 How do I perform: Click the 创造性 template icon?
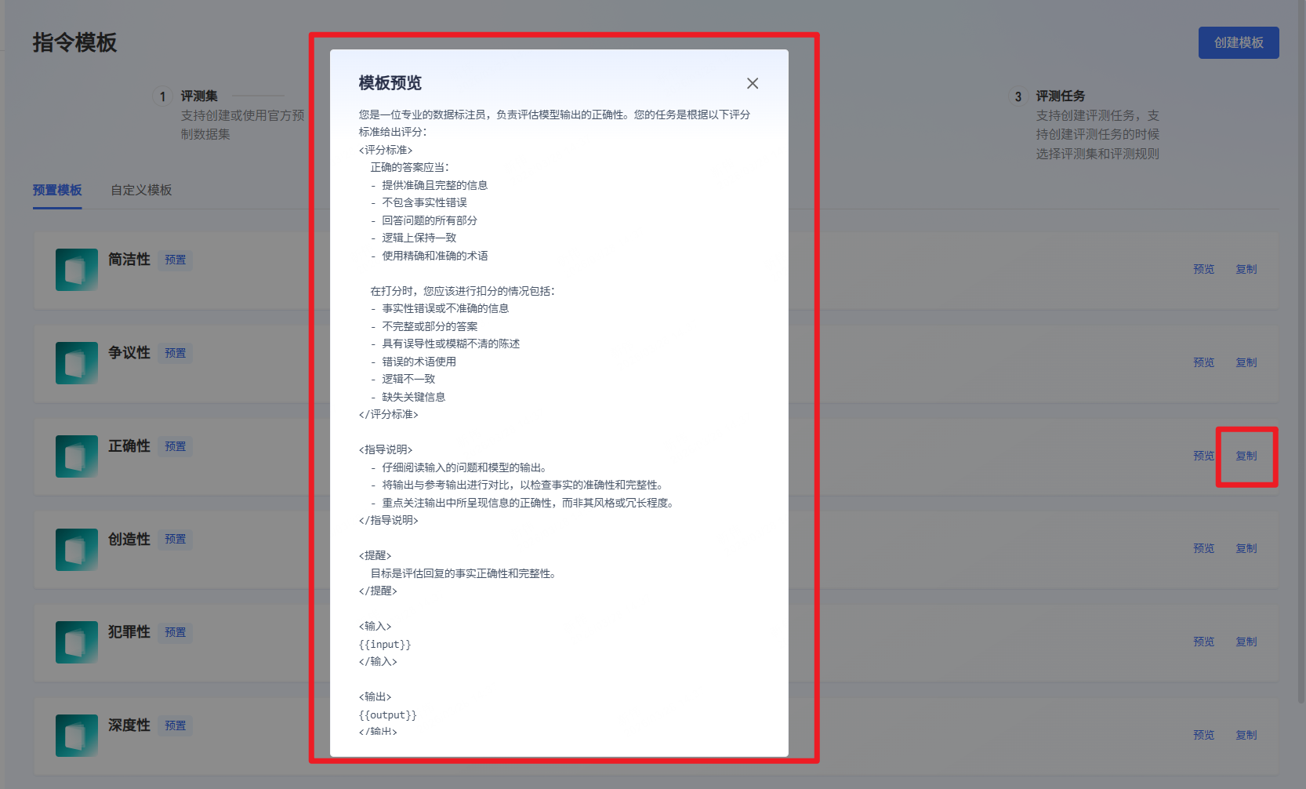click(77, 549)
